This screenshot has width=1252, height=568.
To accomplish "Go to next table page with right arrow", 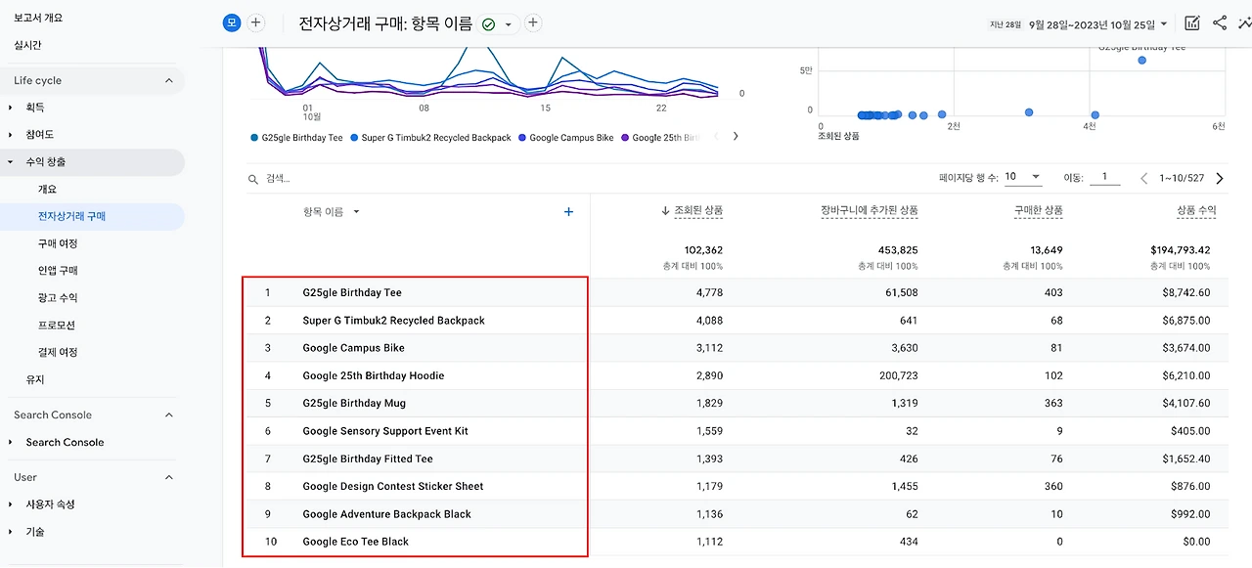I will tap(1220, 178).
